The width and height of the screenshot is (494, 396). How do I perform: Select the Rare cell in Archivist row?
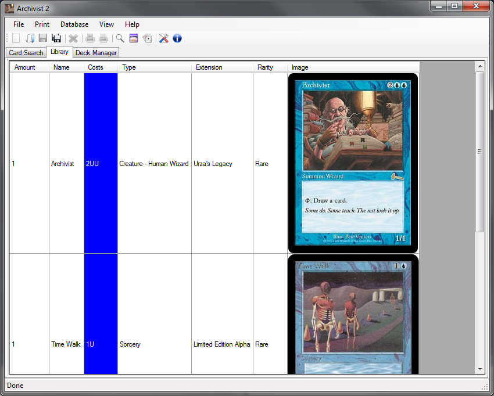[x=270, y=163]
